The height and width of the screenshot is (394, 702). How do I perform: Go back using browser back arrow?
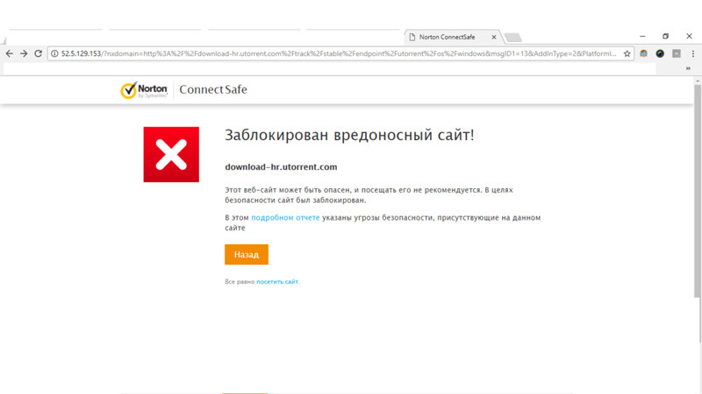[x=10, y=53]
